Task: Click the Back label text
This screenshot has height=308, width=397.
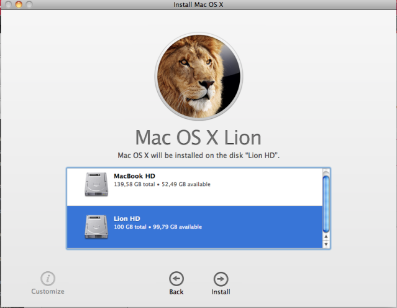Action: (176, 292)
